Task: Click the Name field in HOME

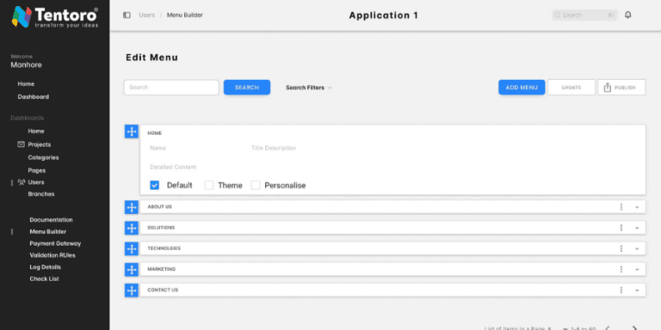Action: pyautogui.click(x=158, y=148)
